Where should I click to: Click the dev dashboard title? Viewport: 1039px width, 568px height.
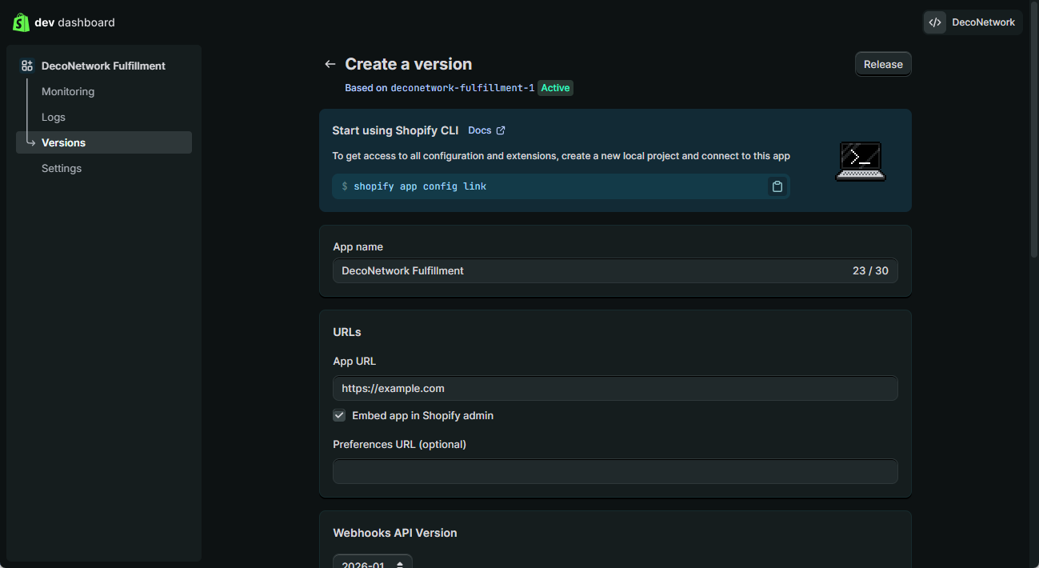74,22
